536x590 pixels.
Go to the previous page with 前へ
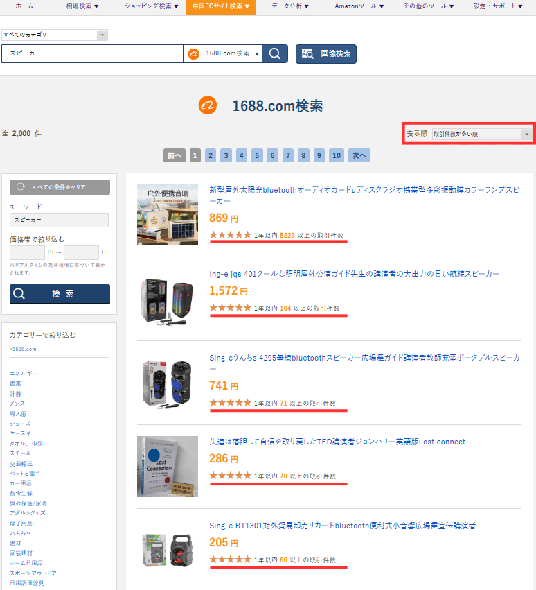[175, 155]
